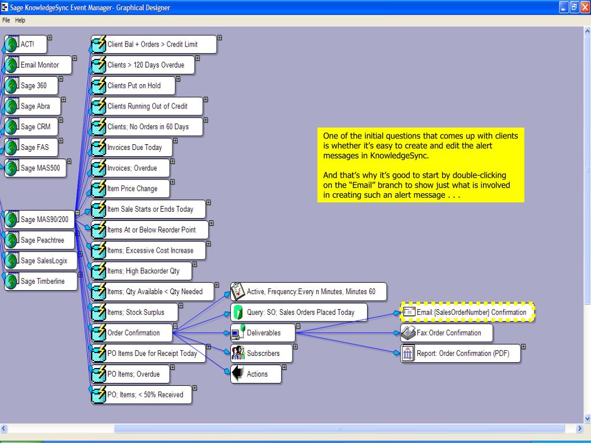Collapse the Order Confirmation event
Viewport: 591px width, 443px height.
tap(175, 326)
